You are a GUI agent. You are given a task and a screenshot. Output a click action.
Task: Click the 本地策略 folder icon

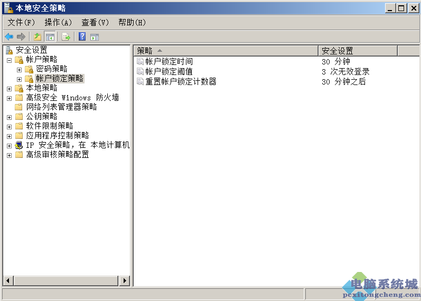pos(19,88)
